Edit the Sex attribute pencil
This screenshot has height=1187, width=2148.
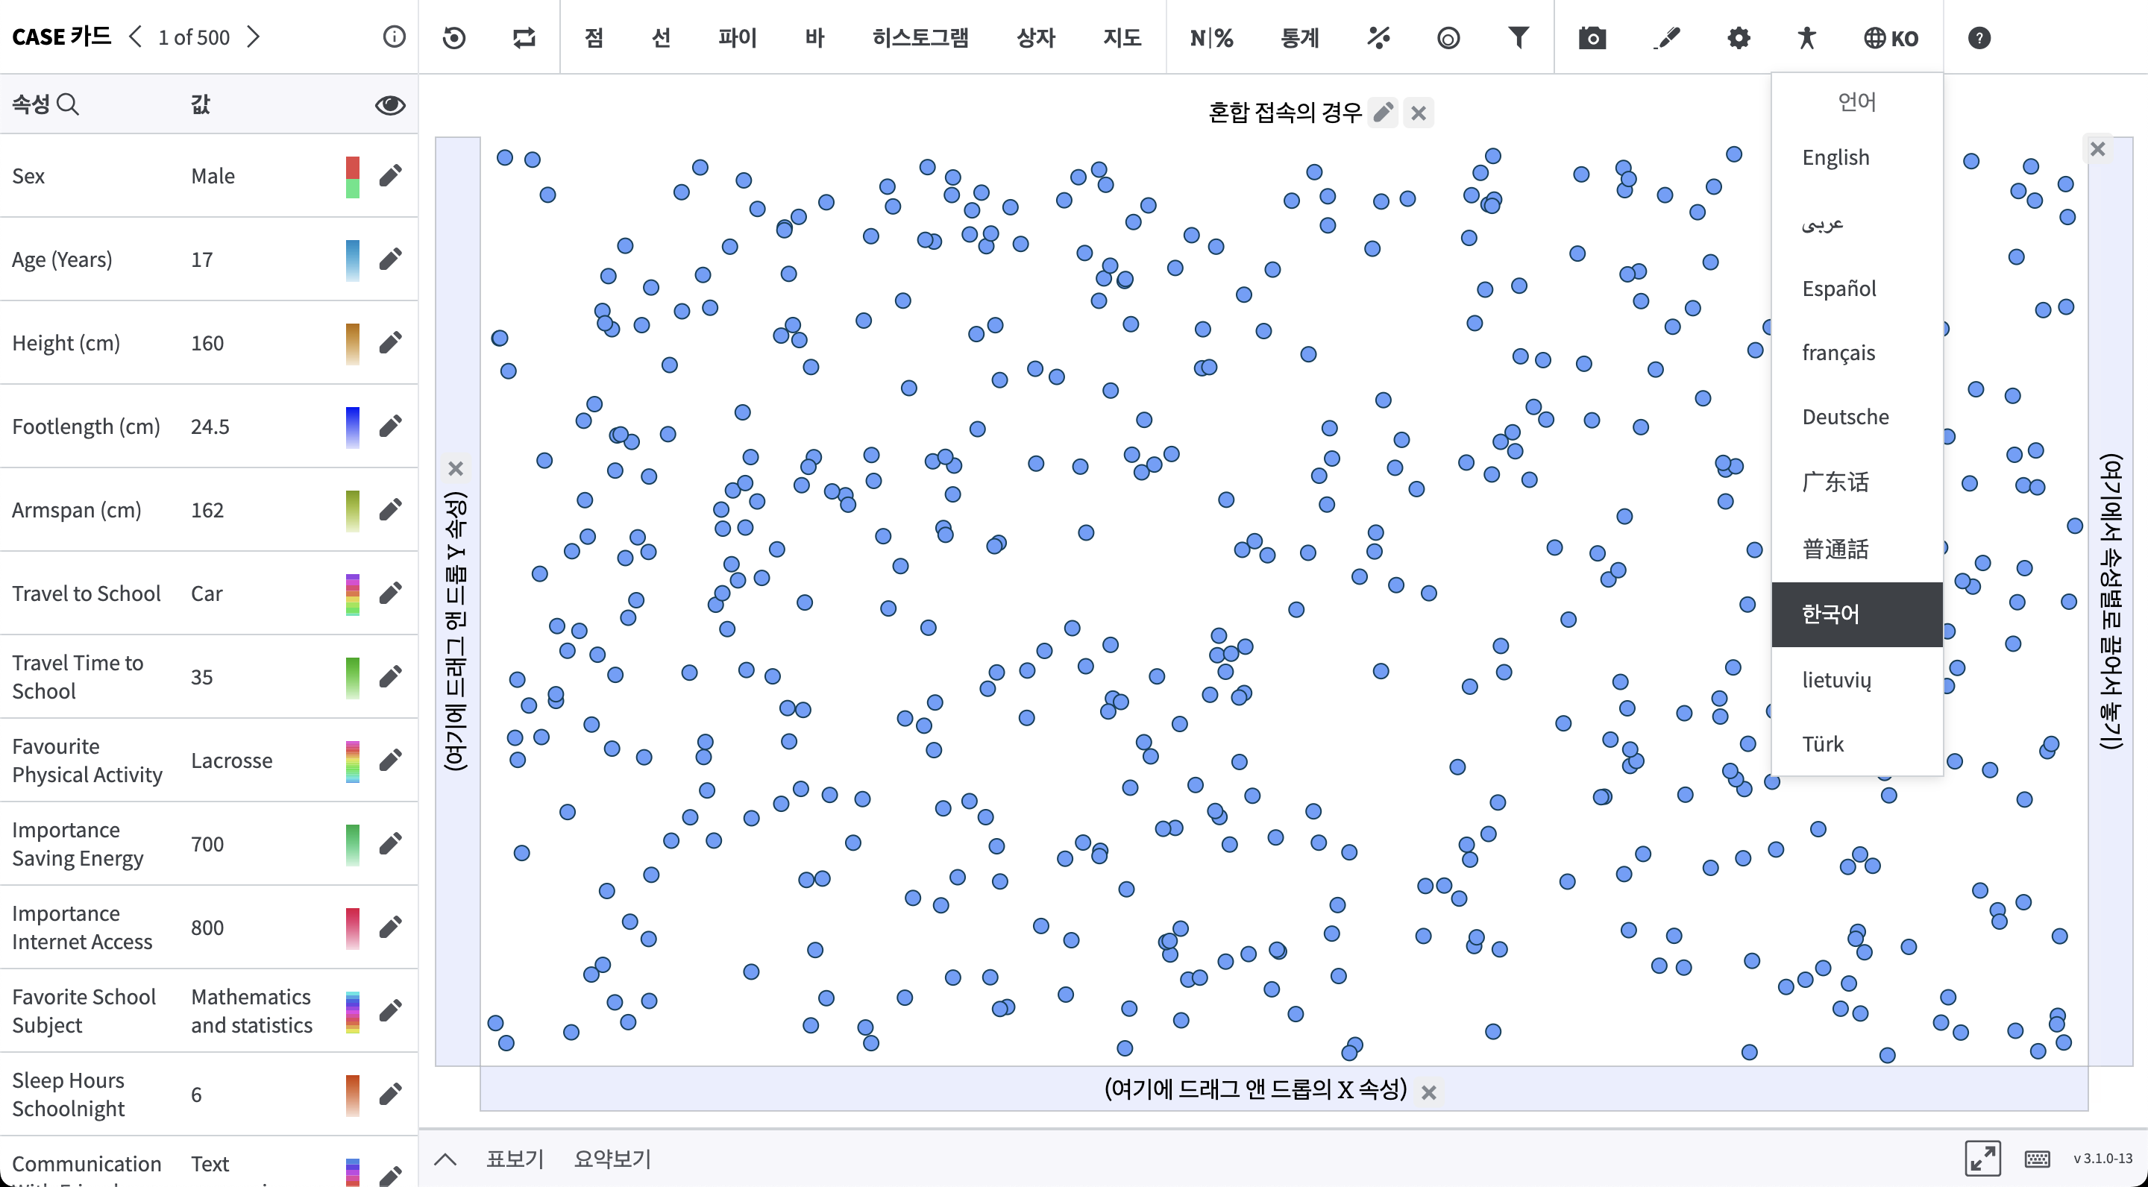[390, 176]
